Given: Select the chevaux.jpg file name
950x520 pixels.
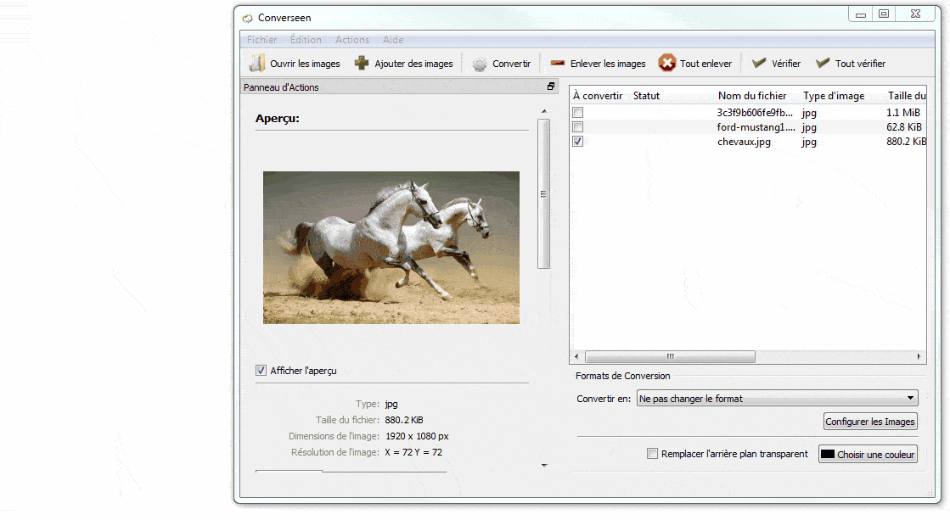Looking at the screenshot, I should pyautogui.click(x=744, y=142).
